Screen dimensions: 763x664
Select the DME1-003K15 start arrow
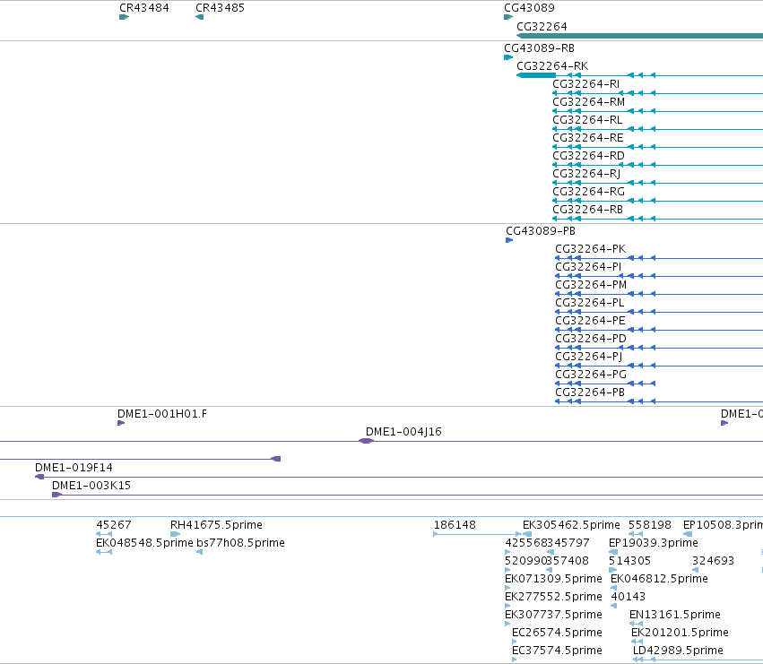(x=56, y=495)
